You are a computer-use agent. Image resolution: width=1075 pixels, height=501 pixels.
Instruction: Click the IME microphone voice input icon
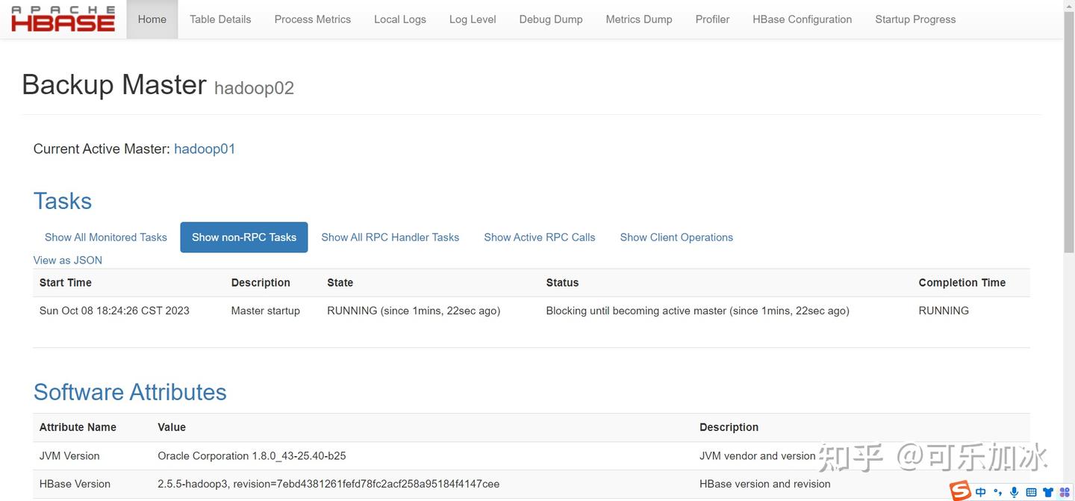coord(1014,492)
